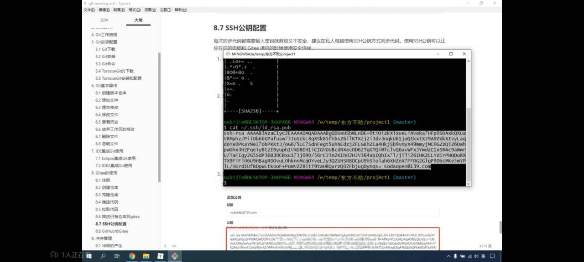Go to outline entry 8.2 创建仓库
Image resolution: width=584 pixels, height=262 pixels.
pos(107,187)
